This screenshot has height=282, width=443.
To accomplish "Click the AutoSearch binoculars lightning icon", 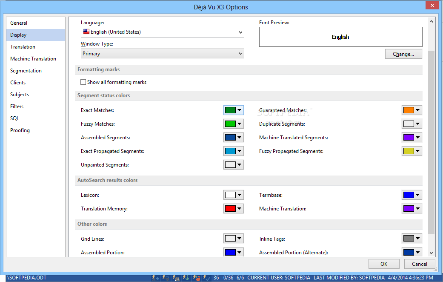I will click(176, 278).
